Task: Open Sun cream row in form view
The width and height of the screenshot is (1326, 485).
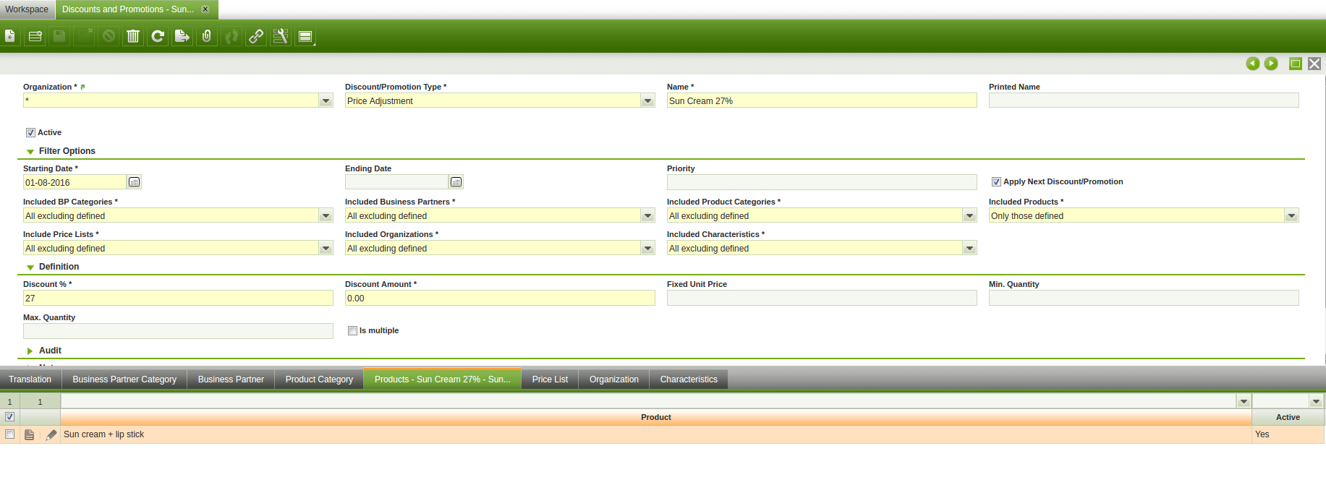Action: tap(29, 434)
